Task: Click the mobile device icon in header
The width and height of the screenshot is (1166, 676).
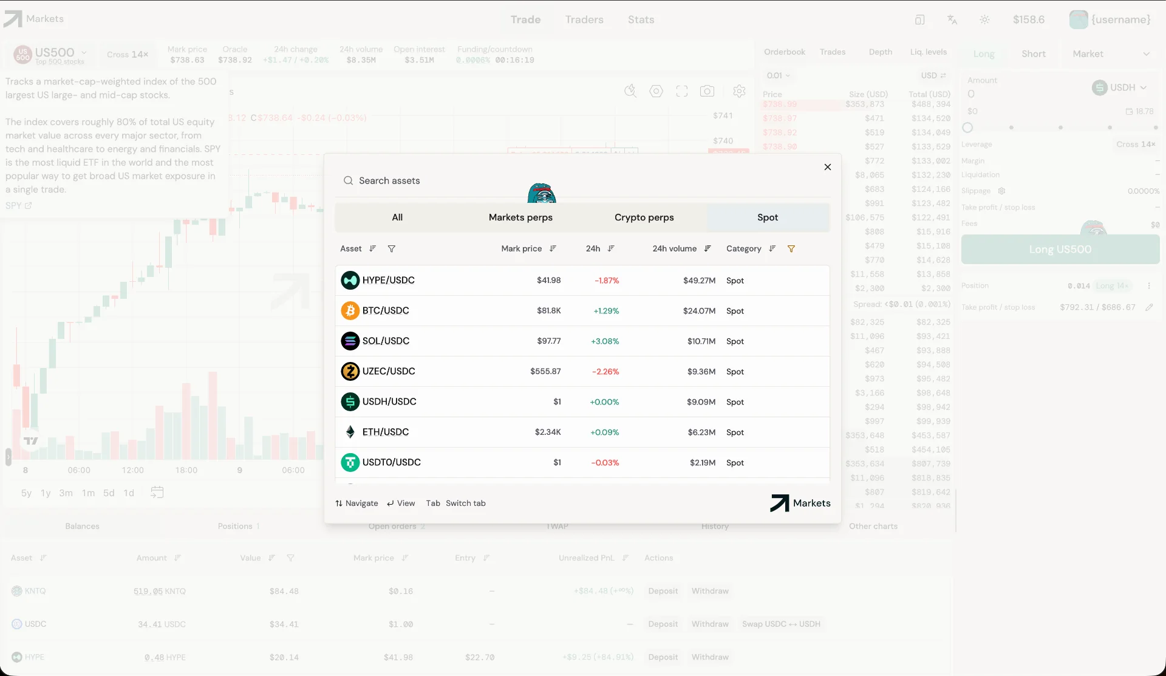Action: coord(919,19)
